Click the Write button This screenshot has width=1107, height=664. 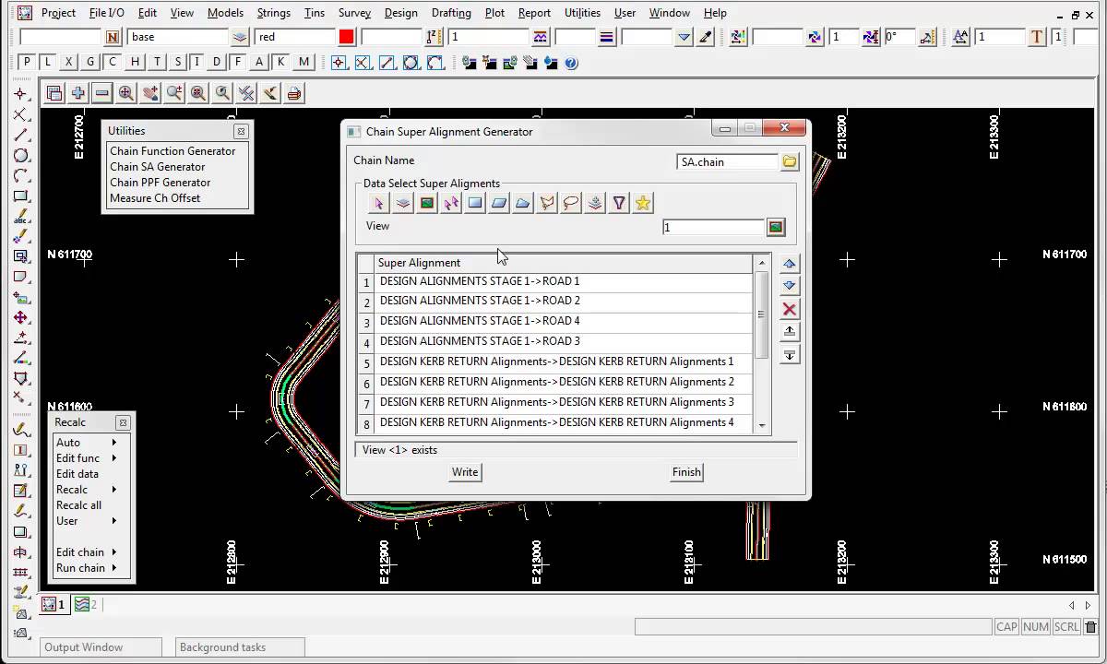[465, 472]
